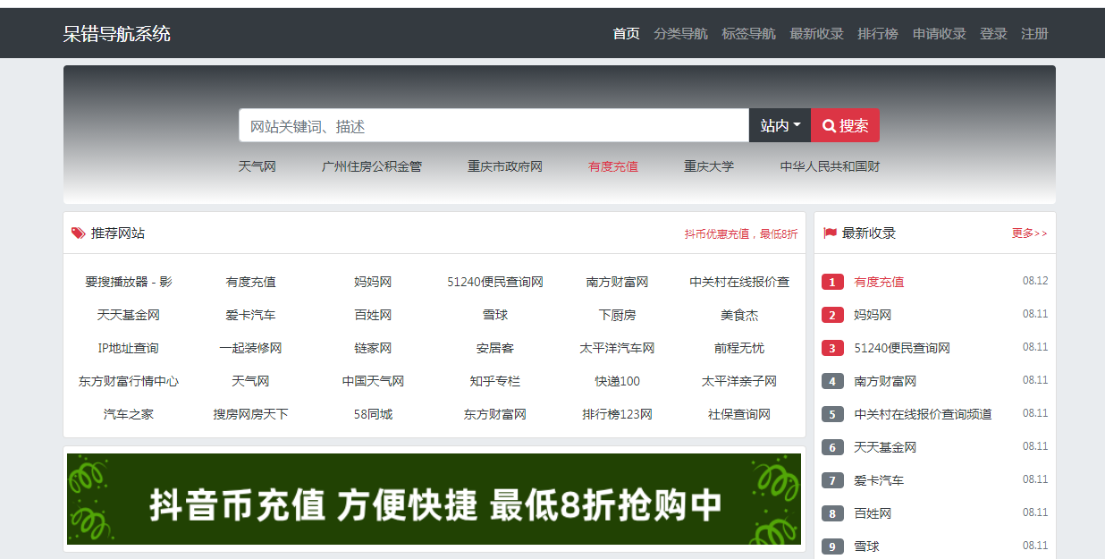The width and height of the screenshot is (1105, 559).
Task: Click rank badge 7 next to 爱卡汽车
Action: (832, 481)
